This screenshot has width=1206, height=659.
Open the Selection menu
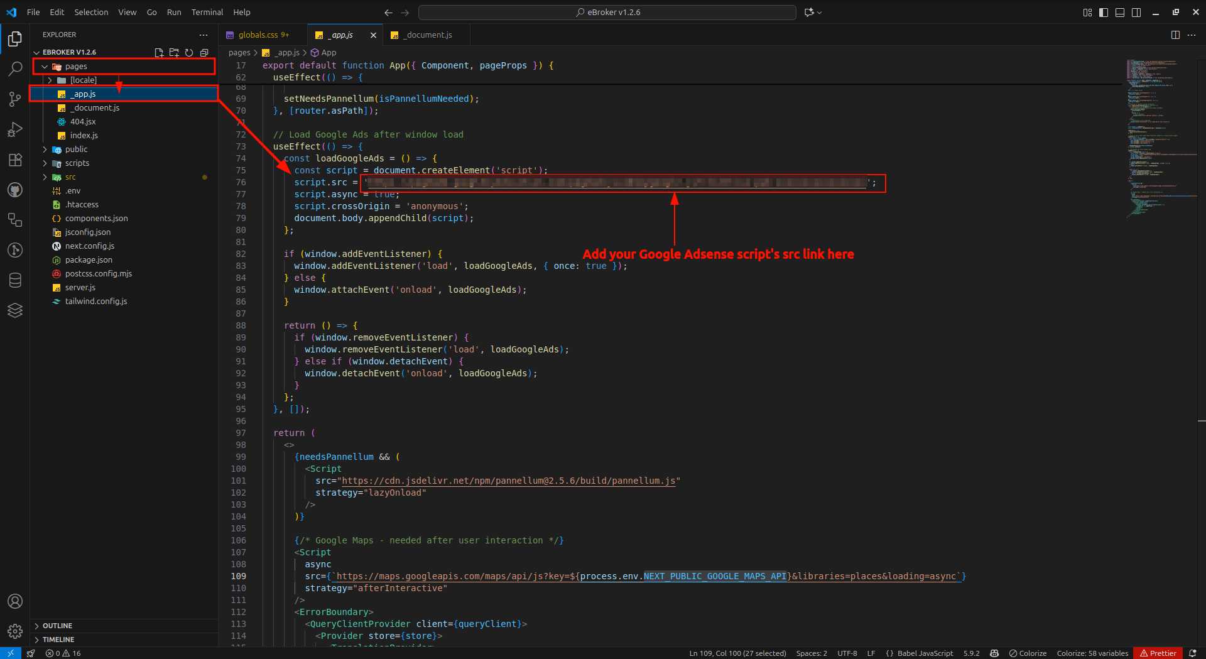click(91, 13)
